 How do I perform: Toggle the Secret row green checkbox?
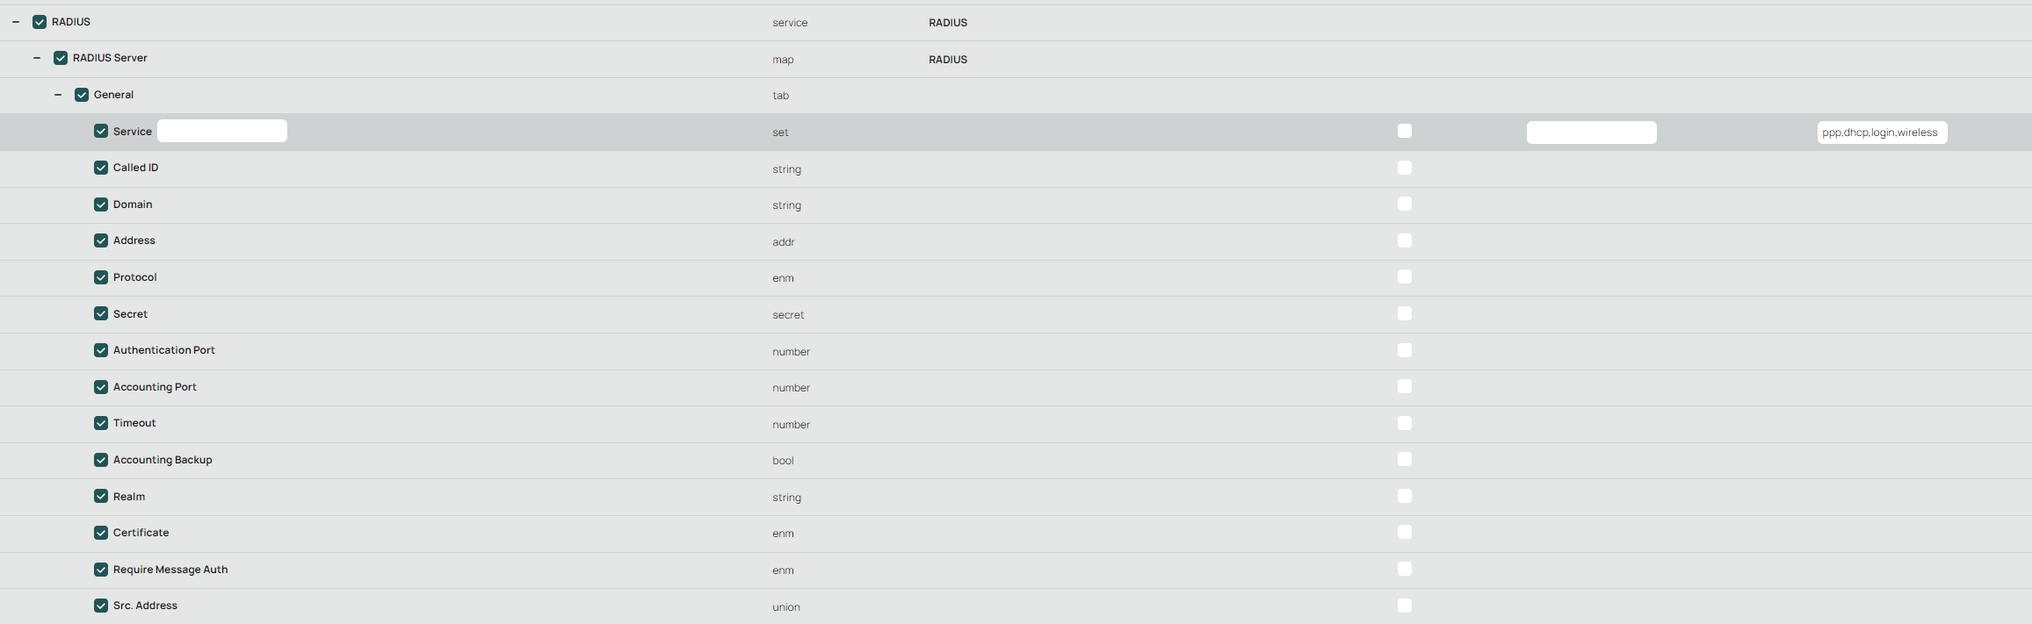point(101,313)
